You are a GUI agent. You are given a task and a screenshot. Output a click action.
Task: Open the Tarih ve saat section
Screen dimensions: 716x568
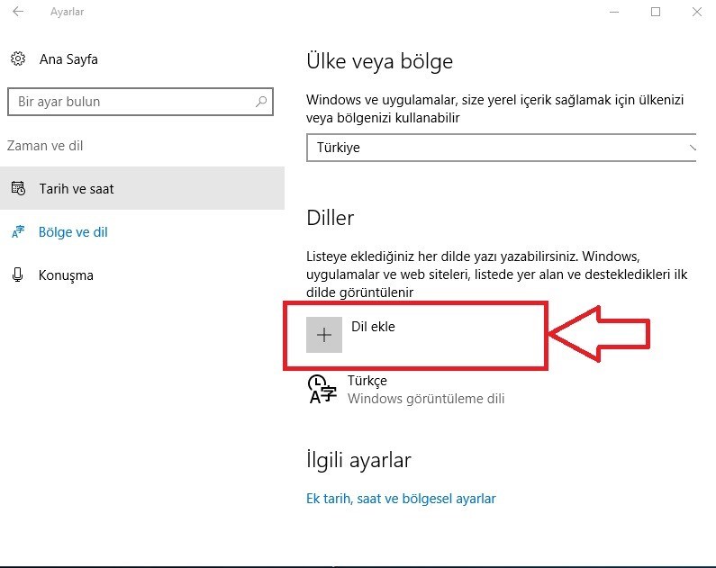pos(142,188)
